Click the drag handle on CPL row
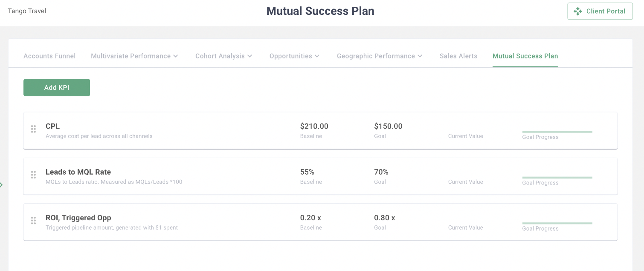The image size is (644, 271). pos(33,129)
